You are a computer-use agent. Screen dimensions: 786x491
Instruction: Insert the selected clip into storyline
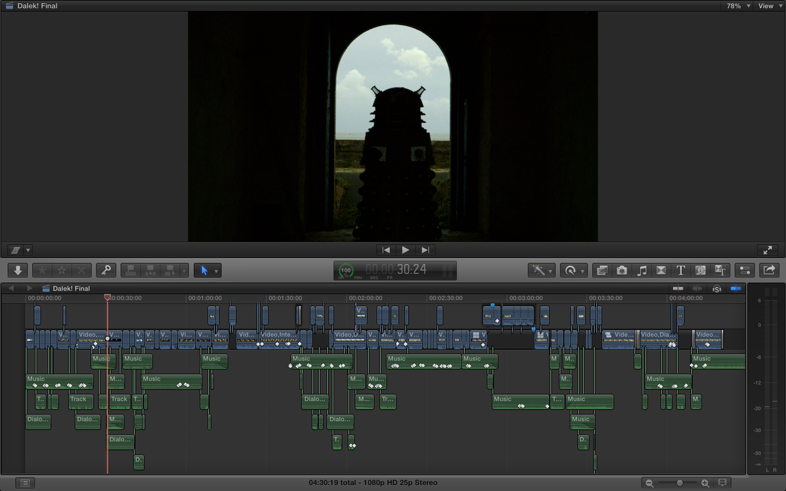tap(150, 270)
